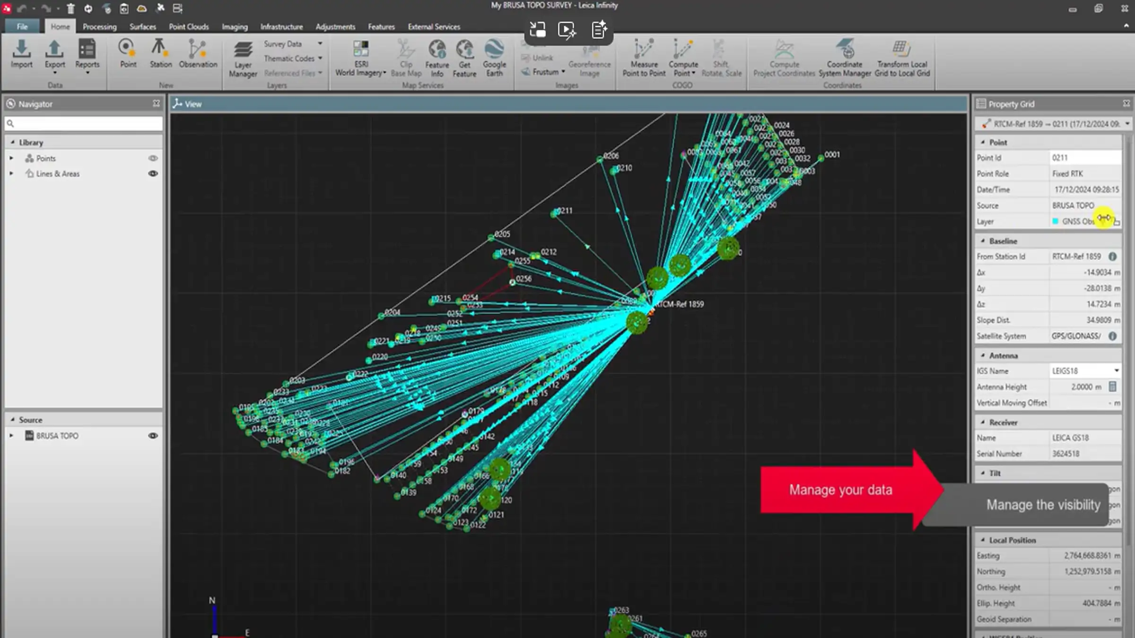Open the IGS Name dropdown

pos(1117,371)
